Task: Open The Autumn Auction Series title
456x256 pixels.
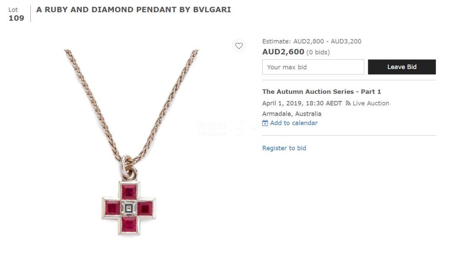Action: (321, 91)
